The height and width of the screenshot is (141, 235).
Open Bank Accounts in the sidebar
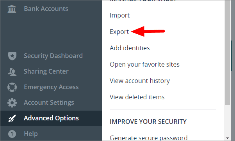pos(46,9)
